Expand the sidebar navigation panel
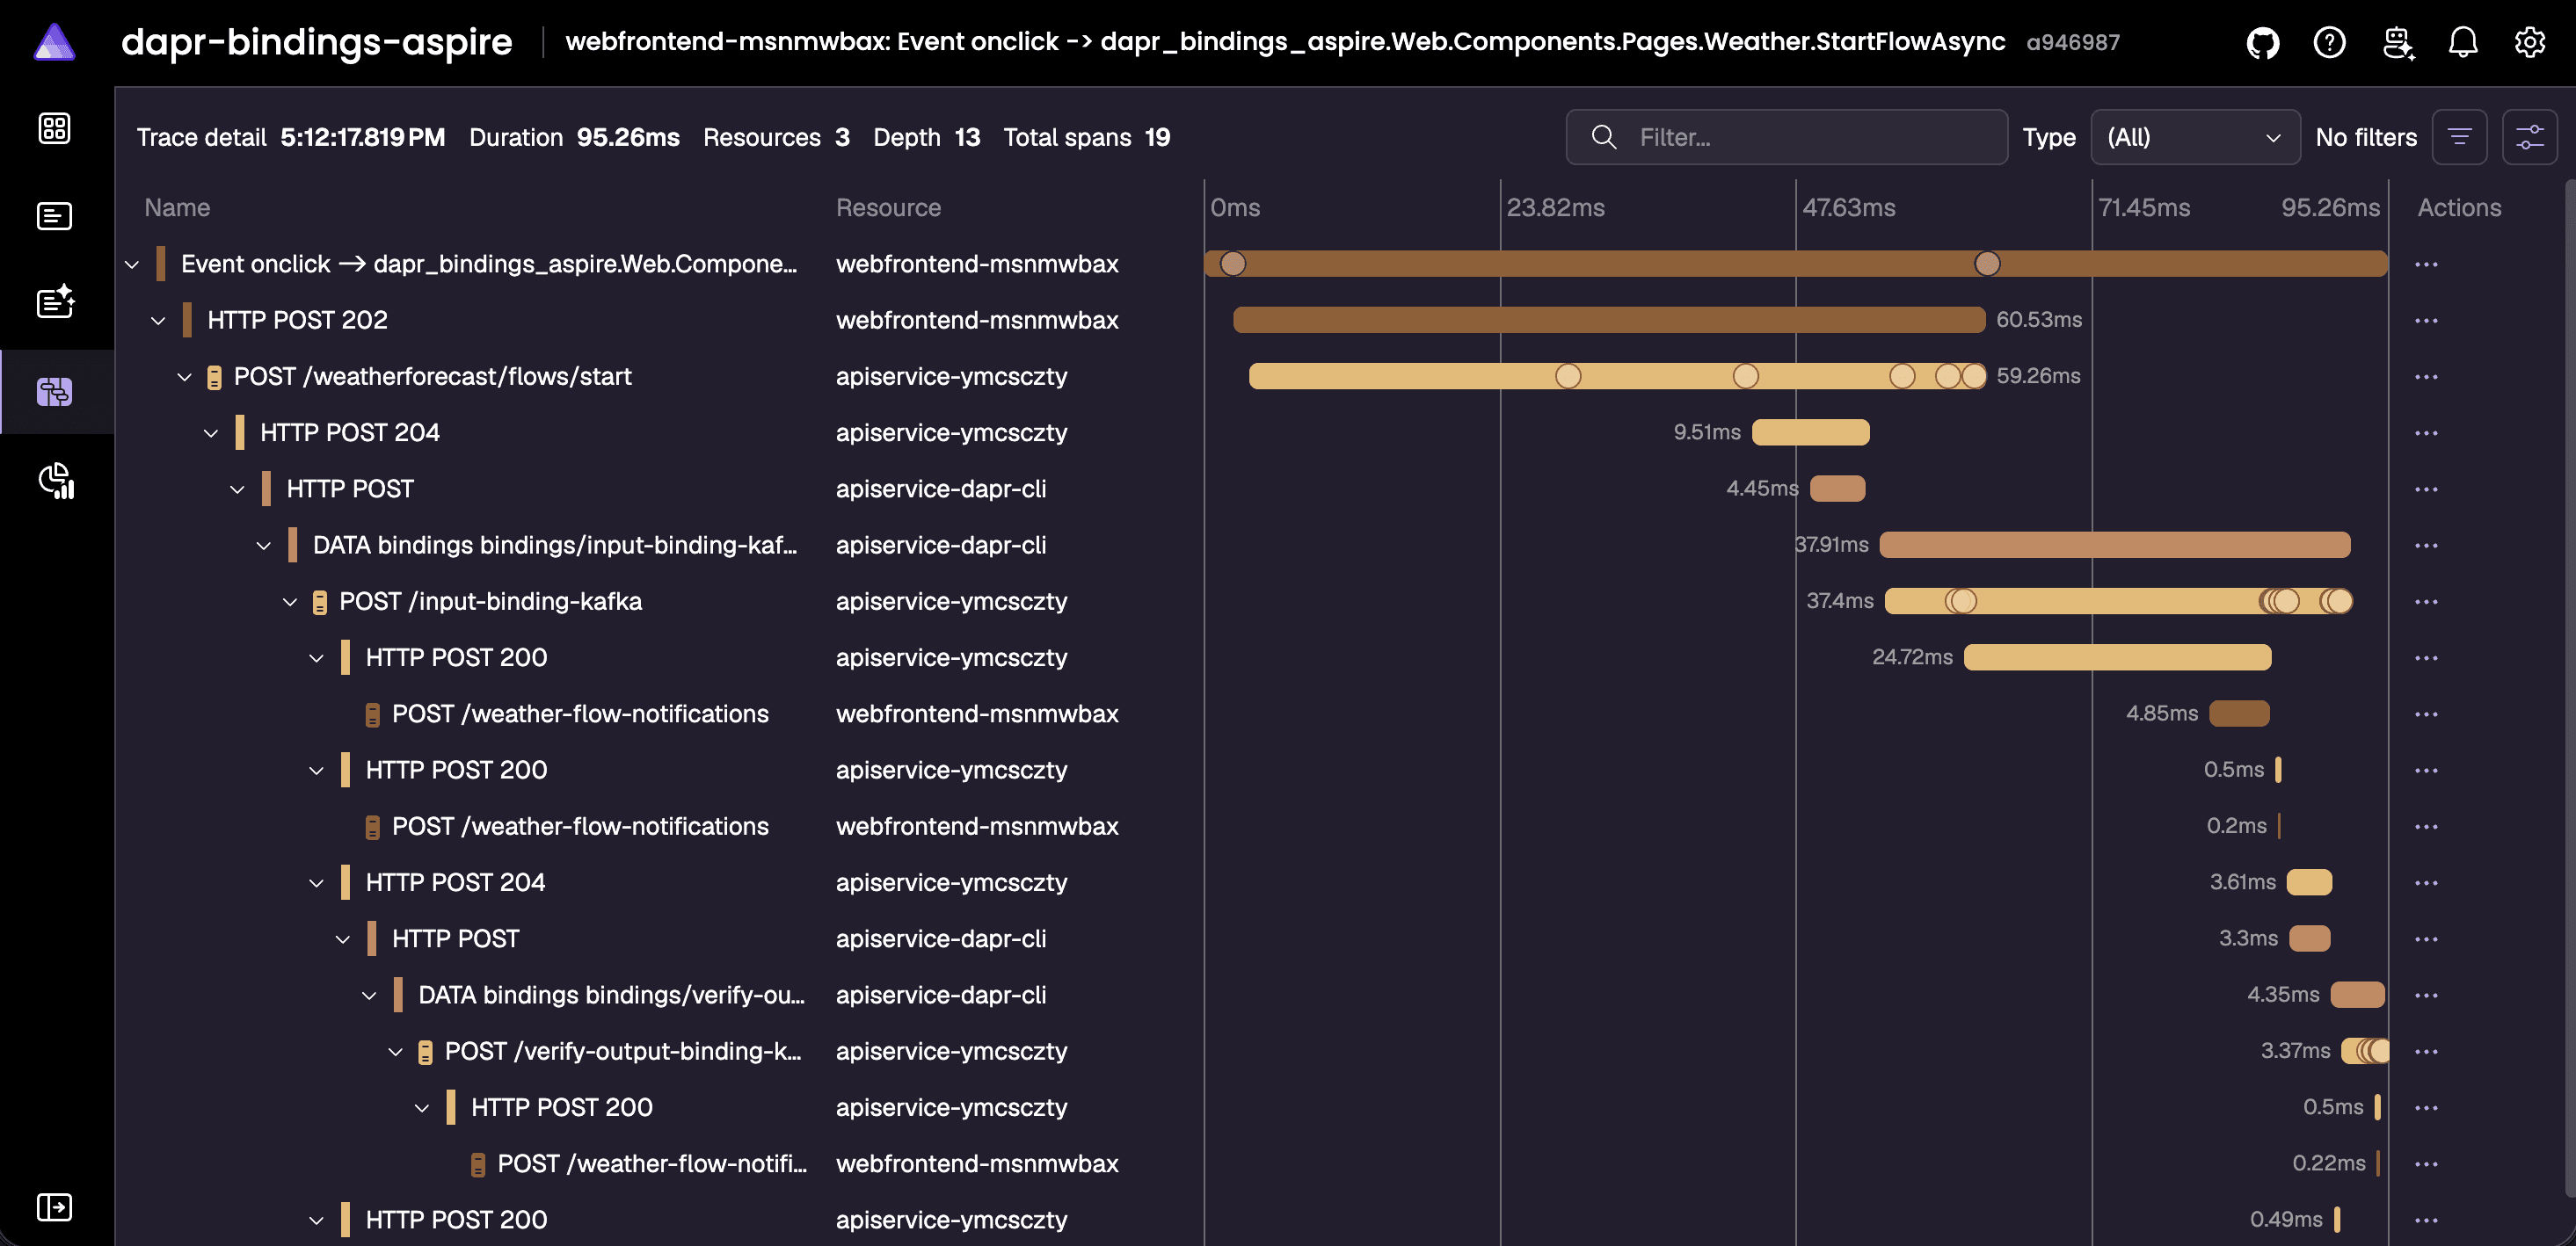 54,1207
